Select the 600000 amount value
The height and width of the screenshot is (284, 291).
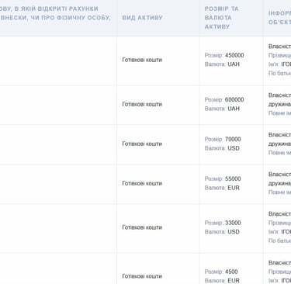pos(234,99)
